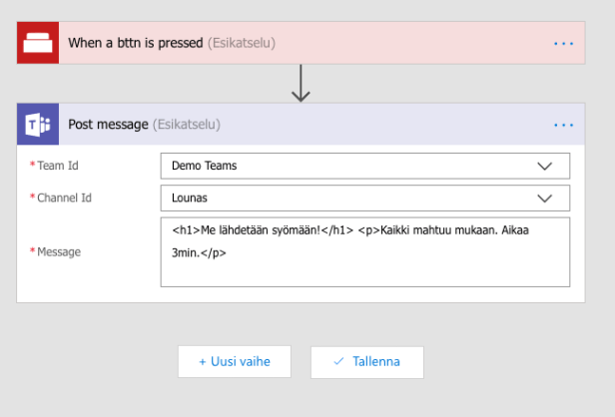Viewport: 615px width, 417px height.
Task: Expand the Team Id dropdown chevron
Action: click(x=544, y=166)
